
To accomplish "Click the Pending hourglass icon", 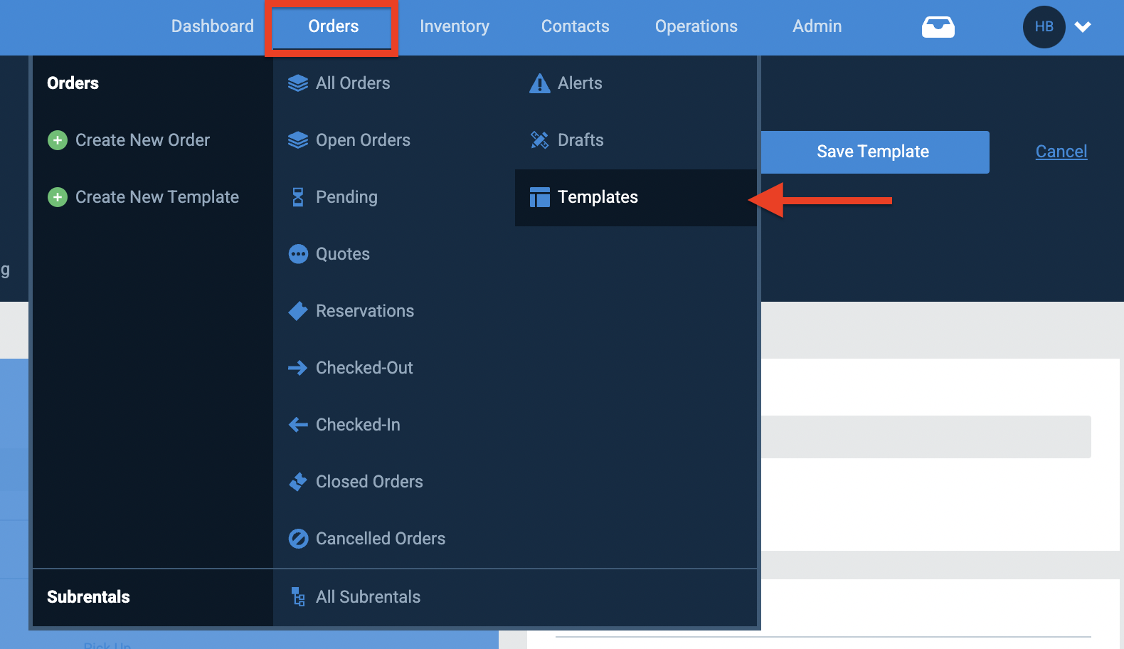I will tap(297, 197).
